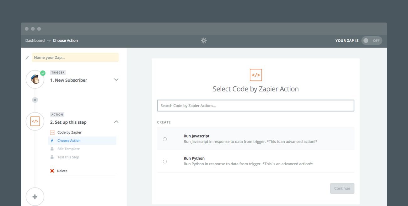
Task: Click the Search Code by Zapier Actions field
Action: point(255,106)
